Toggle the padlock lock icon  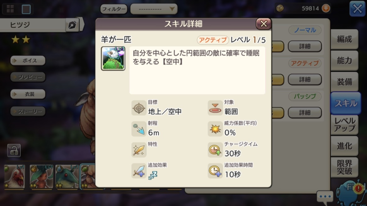14,151
